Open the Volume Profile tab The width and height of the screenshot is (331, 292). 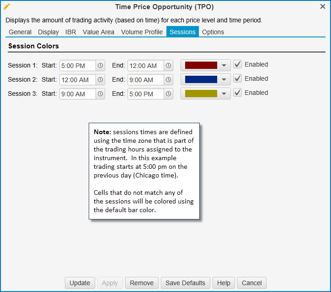click(142, 32)
